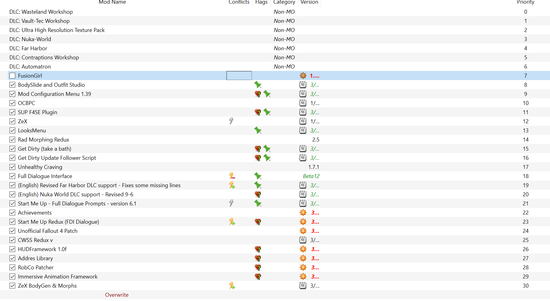This screenshot has height=301, width=550.
Task: Click the green pin on Get Dirty Update Follower Script
Action: (267, 158)
